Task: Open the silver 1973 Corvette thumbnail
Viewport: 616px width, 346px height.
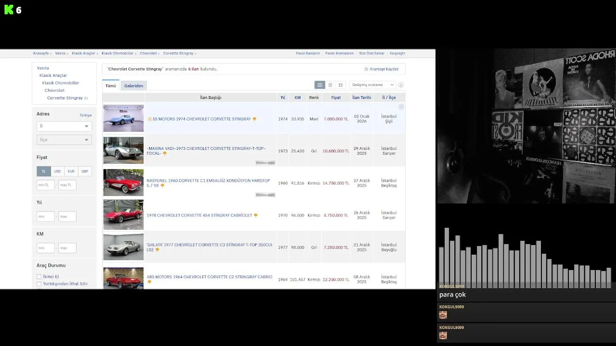Action: click(123, 151)
